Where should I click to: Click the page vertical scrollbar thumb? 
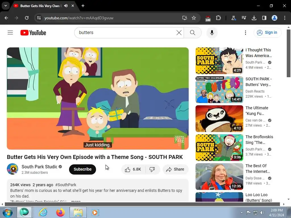click(288, 53)
